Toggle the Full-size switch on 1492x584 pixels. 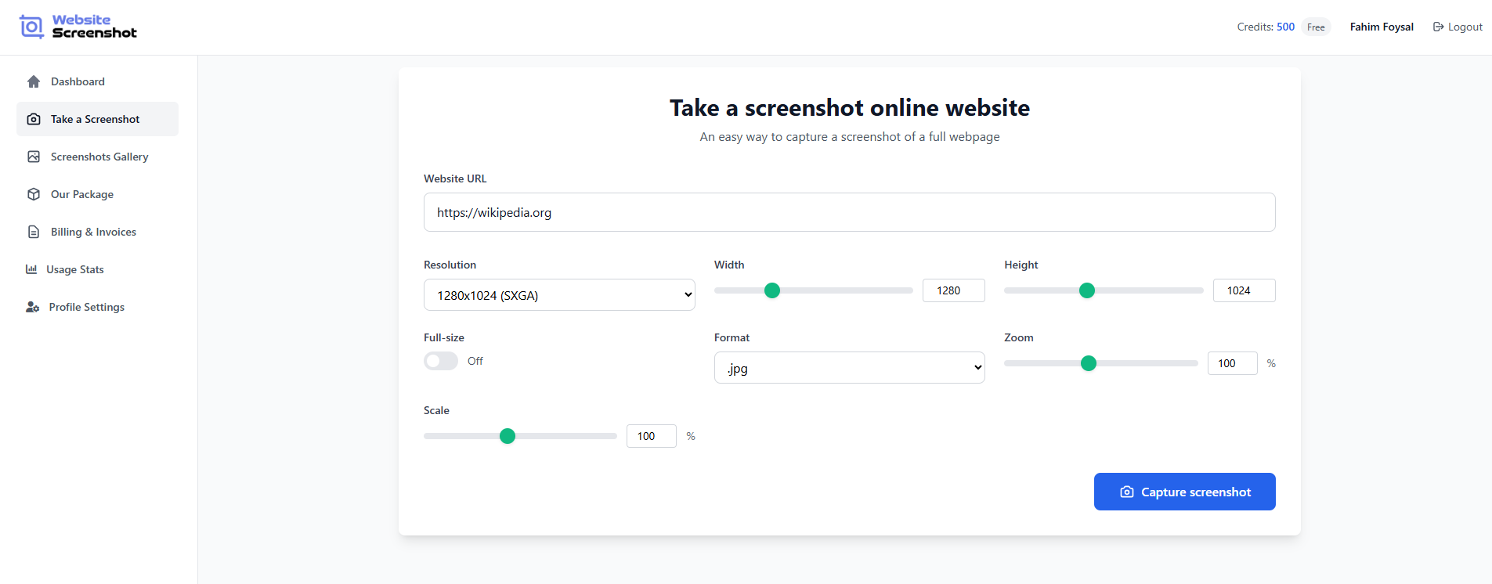click(x=441, y=361)
